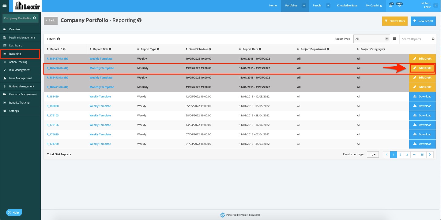Expand the Portfolios dropdown arrow

pyautogui.click(x=304, y=5)
